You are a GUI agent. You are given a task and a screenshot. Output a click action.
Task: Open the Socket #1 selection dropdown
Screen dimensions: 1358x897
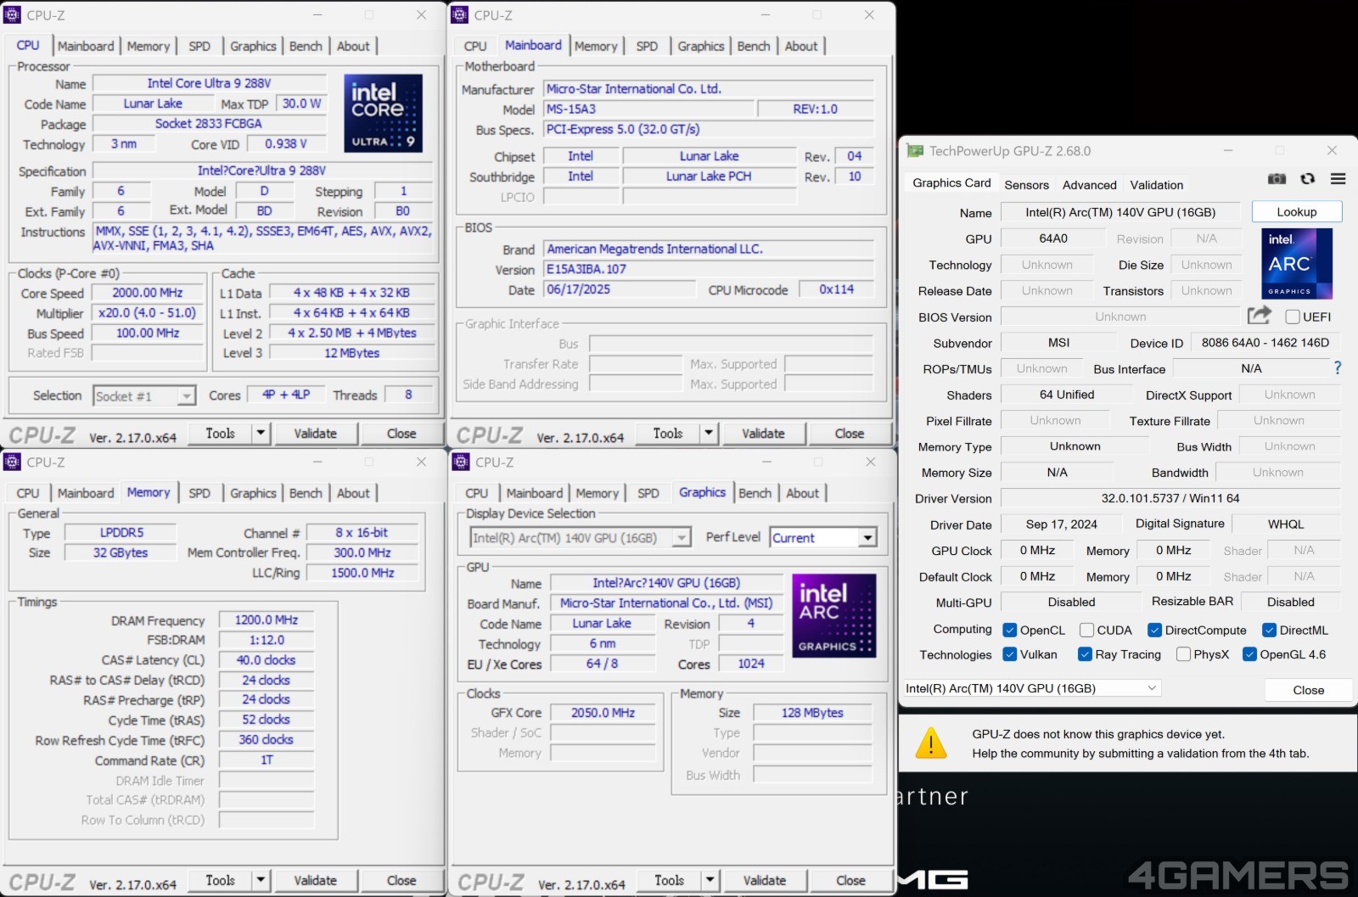pyautogui.click(x=186, y=396)
